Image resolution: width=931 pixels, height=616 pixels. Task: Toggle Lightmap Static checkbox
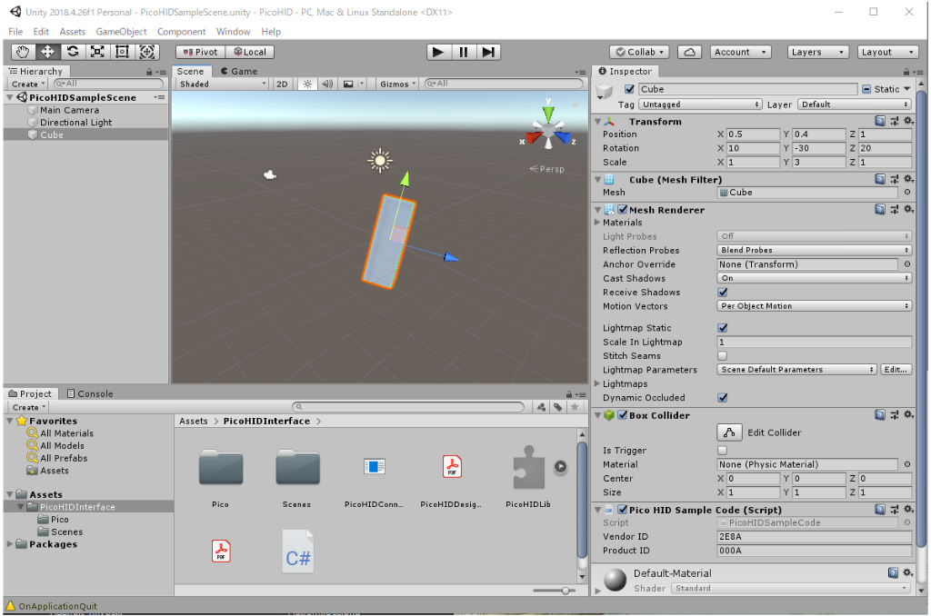pos(723,328)
